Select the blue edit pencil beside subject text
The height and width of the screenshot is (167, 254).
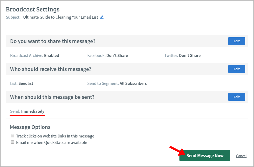(101, 17)
